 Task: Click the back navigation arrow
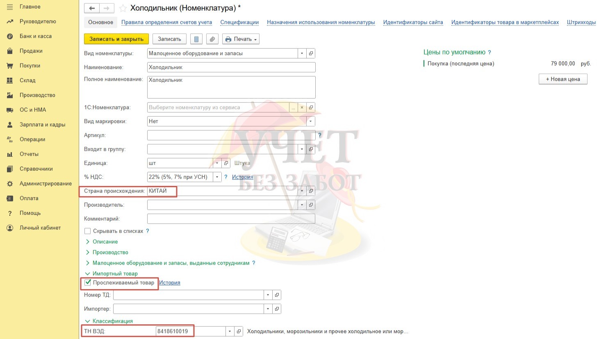click(x=92, y=8)
